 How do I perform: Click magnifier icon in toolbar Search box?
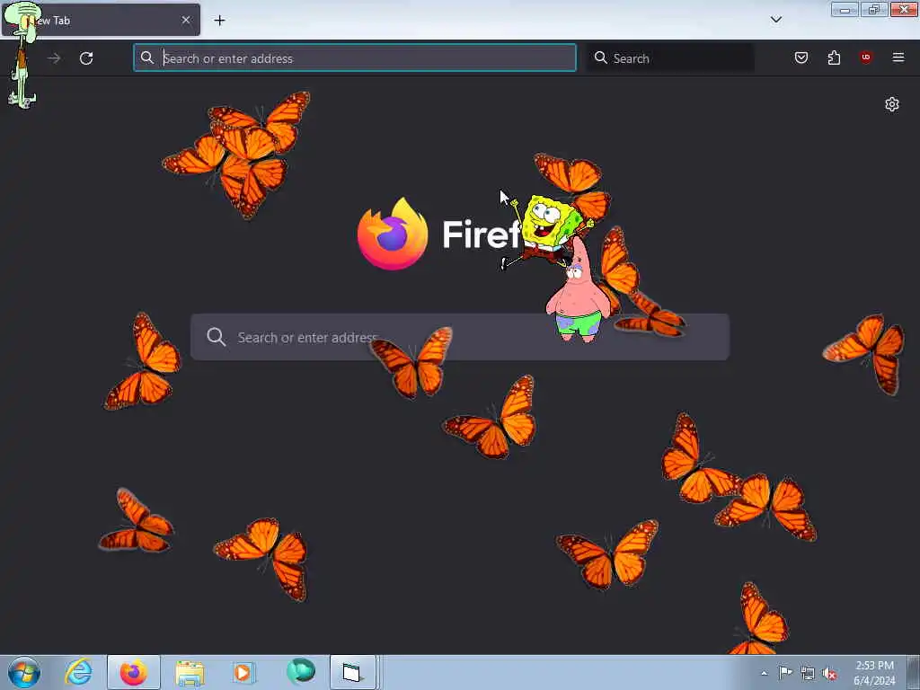pos(600,57)
